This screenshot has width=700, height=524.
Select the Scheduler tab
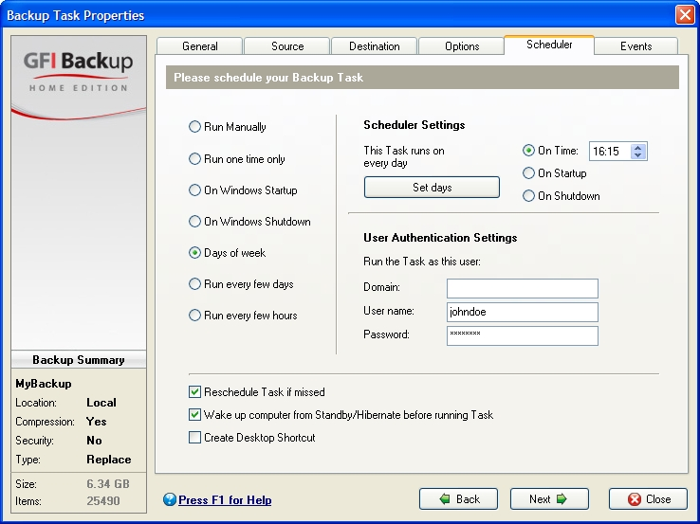(x=549, y=45)
